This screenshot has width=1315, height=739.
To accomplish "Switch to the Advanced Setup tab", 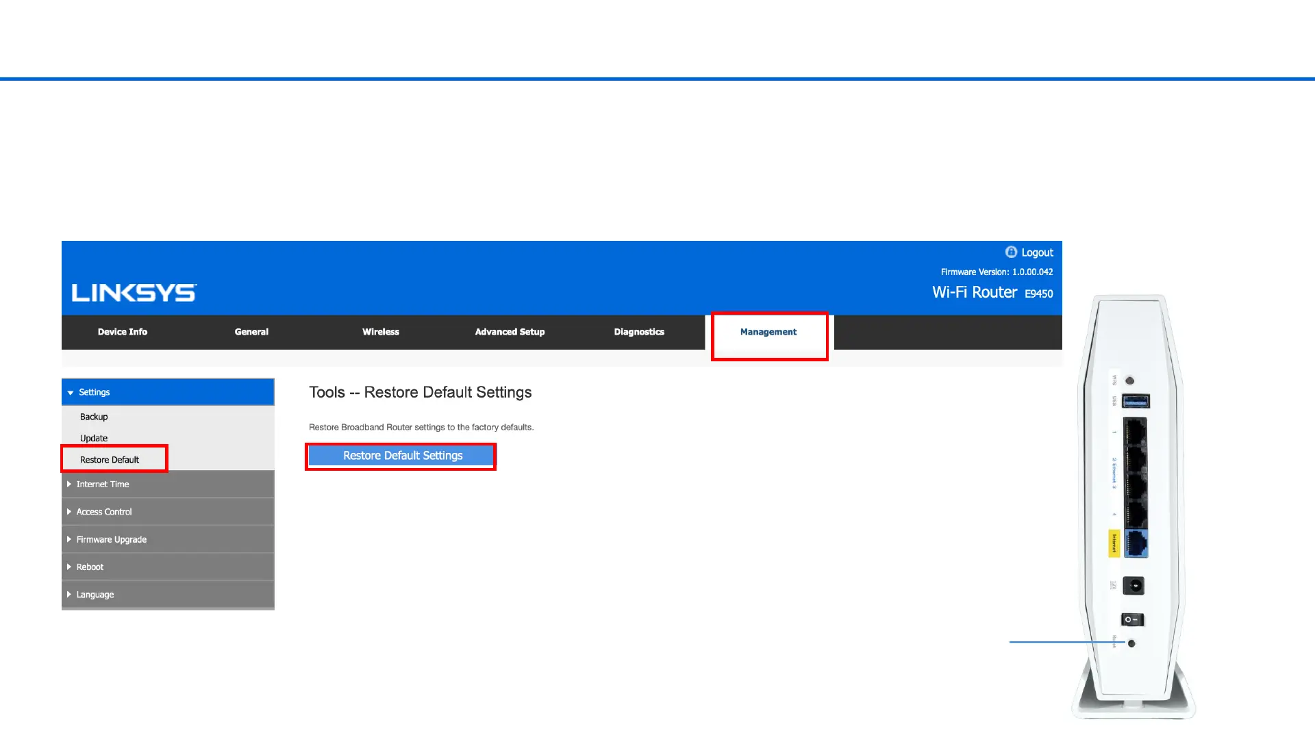I will pos(510,332).
